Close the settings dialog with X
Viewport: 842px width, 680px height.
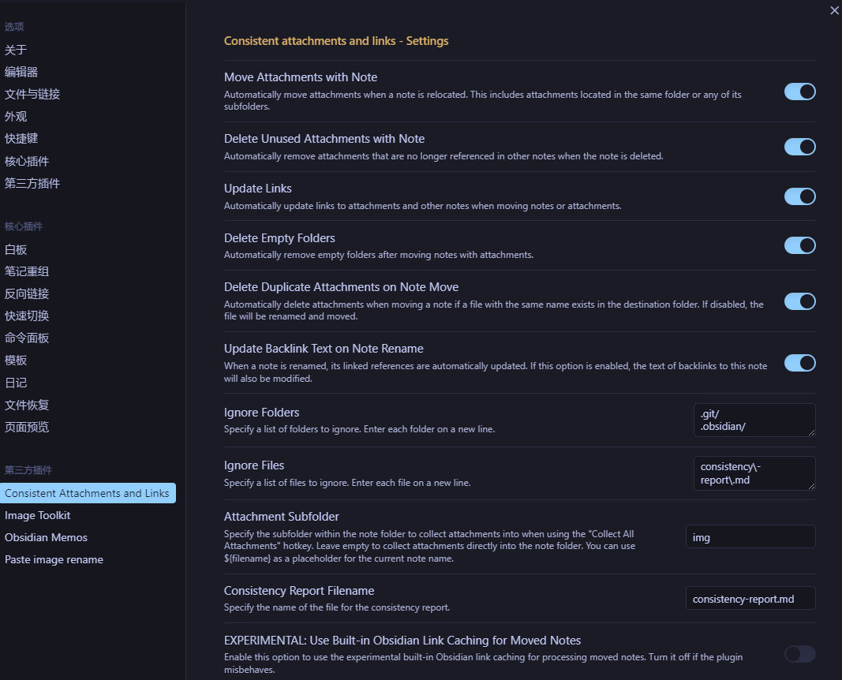coord(834,10)
